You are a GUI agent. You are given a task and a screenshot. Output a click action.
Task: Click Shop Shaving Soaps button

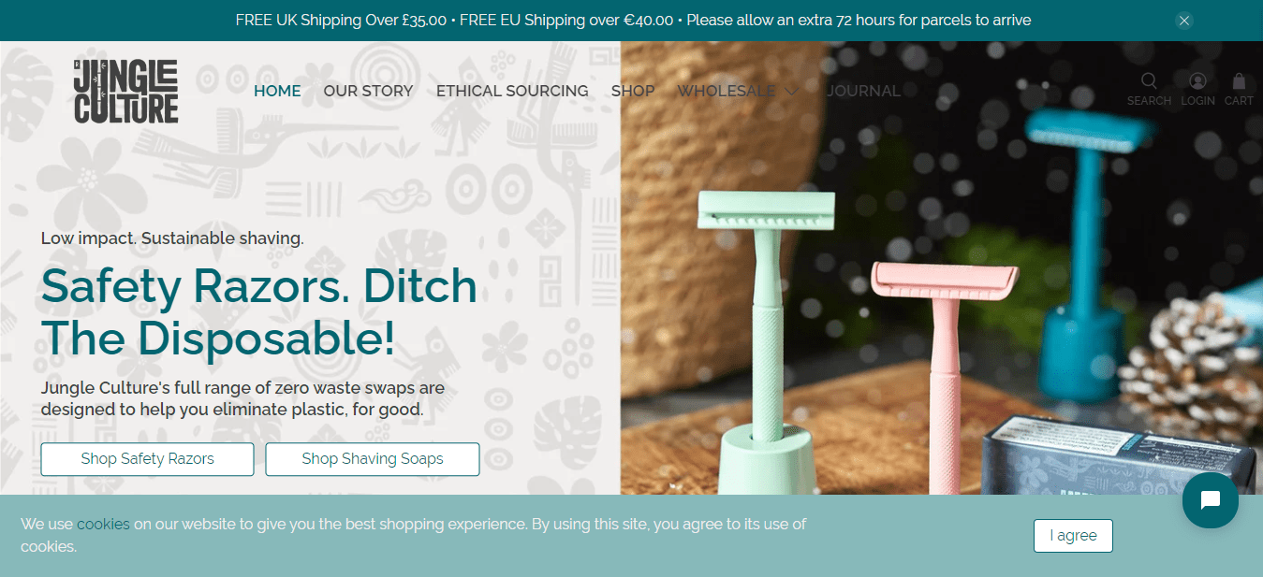tap(373, 459)
